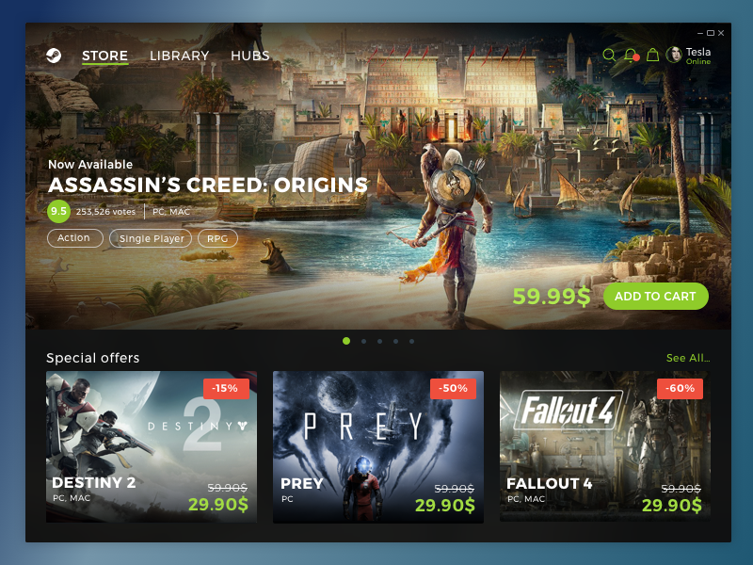The image size is (753, 565).
Task: Open See All special offers link
Action: (688, 358)
